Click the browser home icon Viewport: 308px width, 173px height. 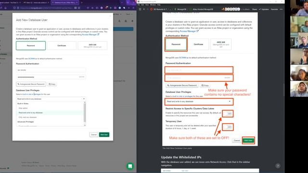point(6,8)
